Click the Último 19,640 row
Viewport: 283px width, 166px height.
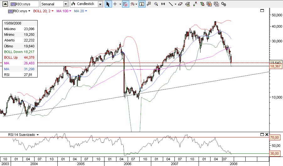coord(20,46)
